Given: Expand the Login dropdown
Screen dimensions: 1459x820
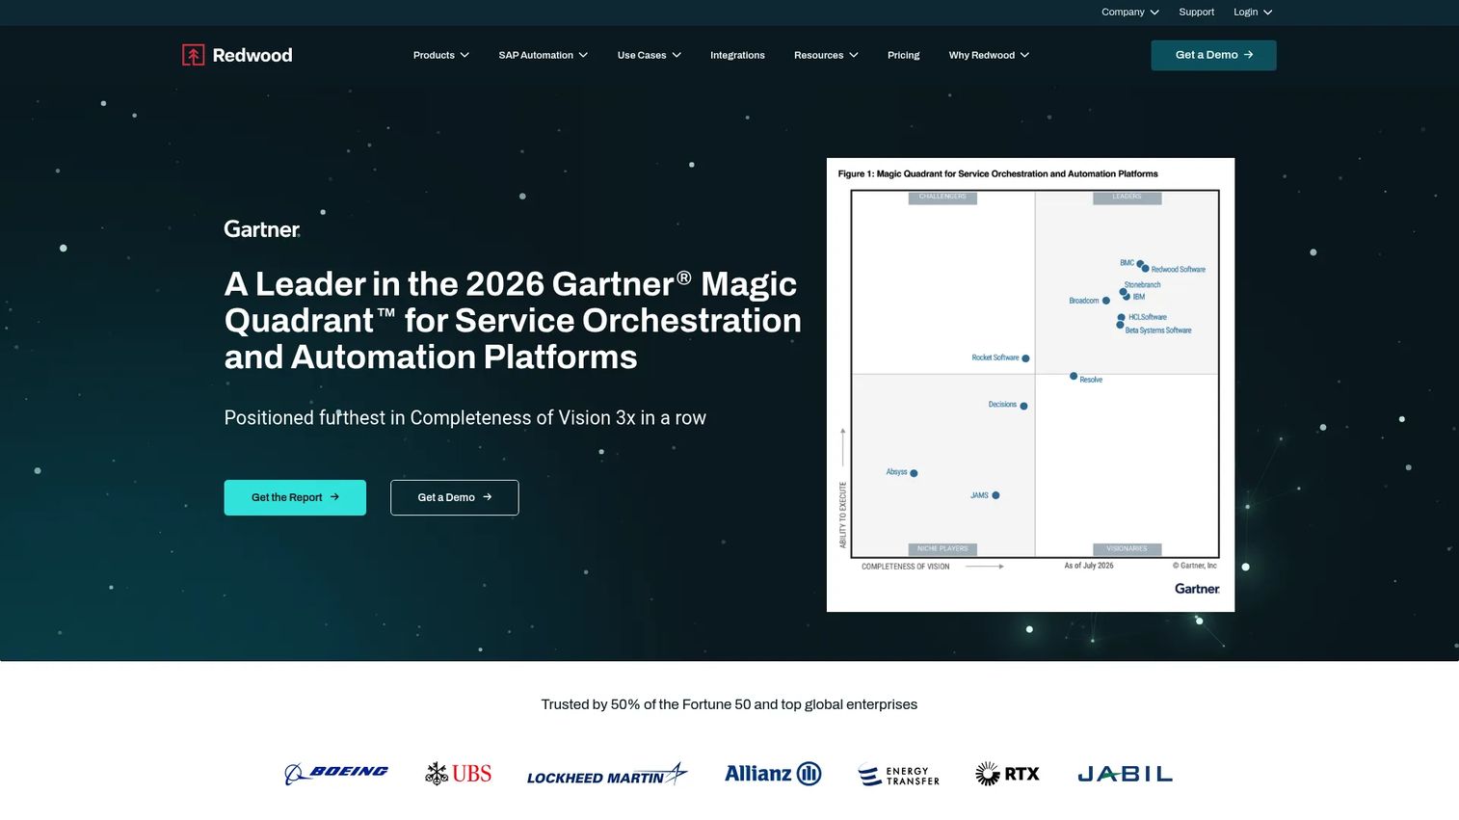Looking at the screenshot, I should (x=1253, y=13).
